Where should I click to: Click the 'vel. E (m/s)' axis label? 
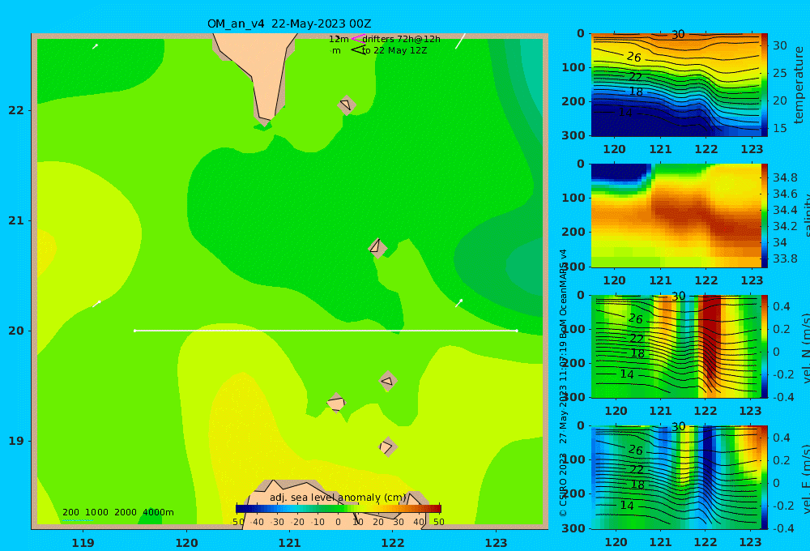pos(805,479)
